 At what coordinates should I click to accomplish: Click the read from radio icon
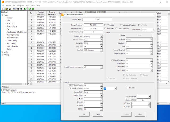click(14, 9)
